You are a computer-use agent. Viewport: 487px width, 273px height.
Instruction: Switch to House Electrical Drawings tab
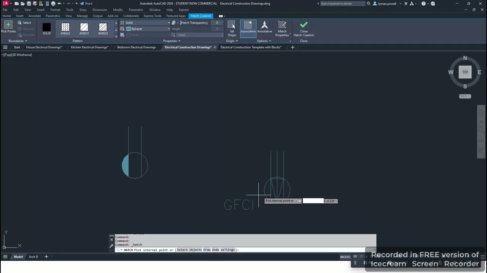pos(44,47)
